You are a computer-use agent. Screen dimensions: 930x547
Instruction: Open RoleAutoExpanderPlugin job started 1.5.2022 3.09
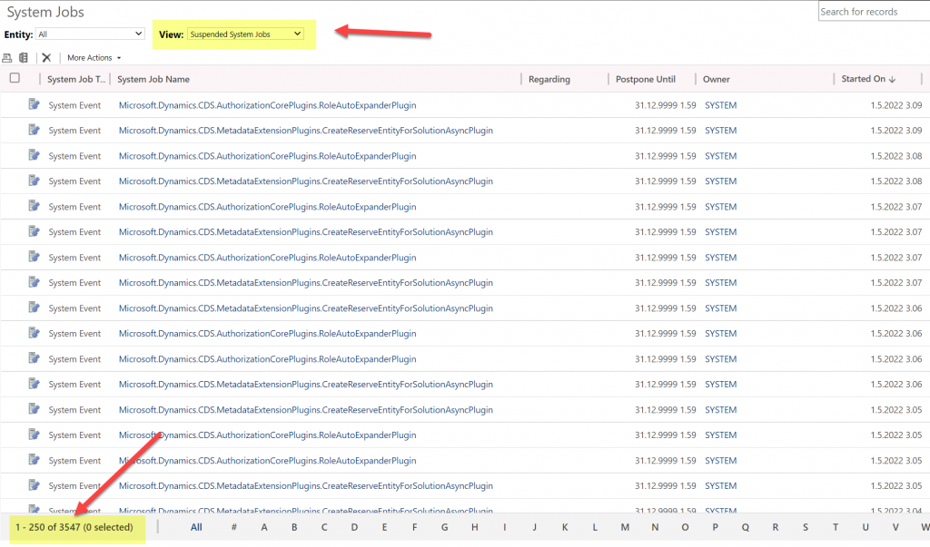tap(268, 105)
